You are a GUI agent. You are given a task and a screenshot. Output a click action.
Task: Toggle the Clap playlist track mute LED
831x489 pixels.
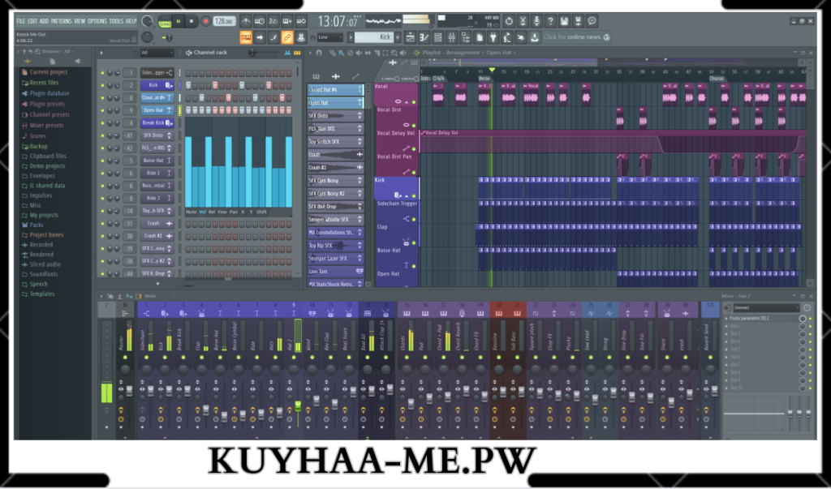pyautogui.click(x=414, y=242)
